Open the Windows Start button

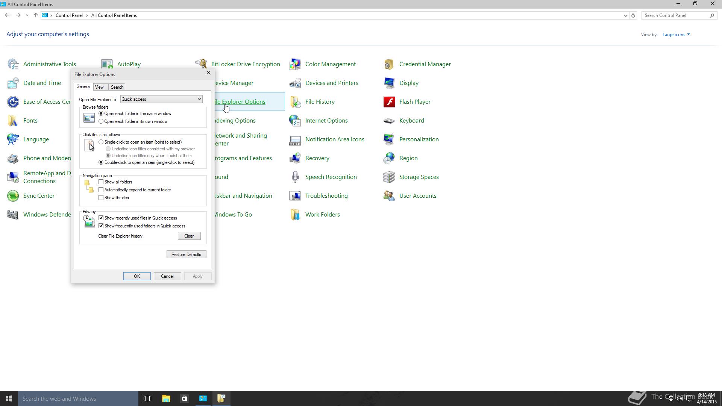tap(9, 398)
